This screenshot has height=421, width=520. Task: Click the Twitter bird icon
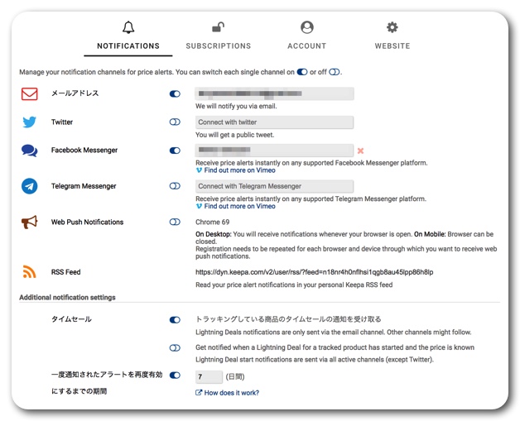(30, 122)
